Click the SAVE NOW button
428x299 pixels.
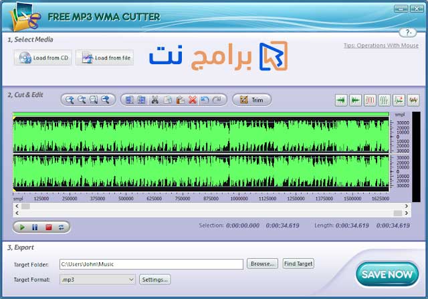tap(387, 274)
